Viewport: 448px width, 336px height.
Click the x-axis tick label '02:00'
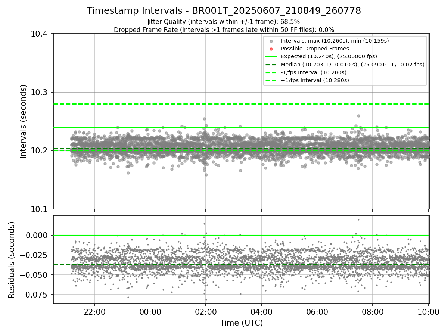coord(206,312)
